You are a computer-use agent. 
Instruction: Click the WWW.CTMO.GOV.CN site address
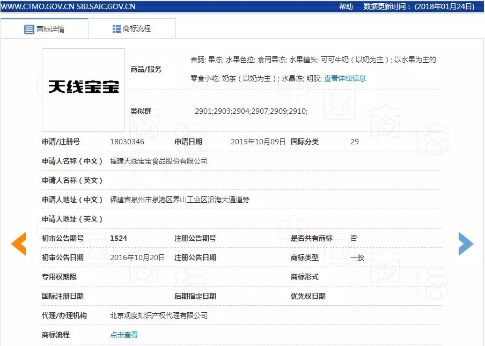coord(37,6)
